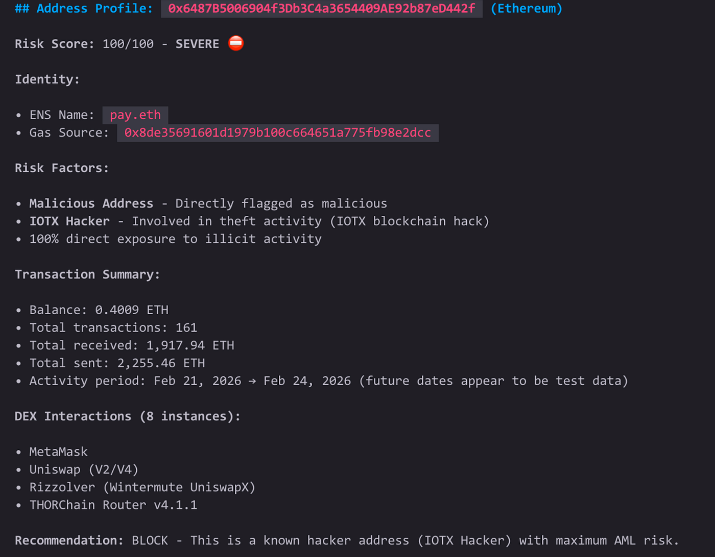Image resolution: width=715 pixels, height=557 pixels.
Task: Click the "DEX Interactions (8 instances):" heading
Action: point(127,417)
